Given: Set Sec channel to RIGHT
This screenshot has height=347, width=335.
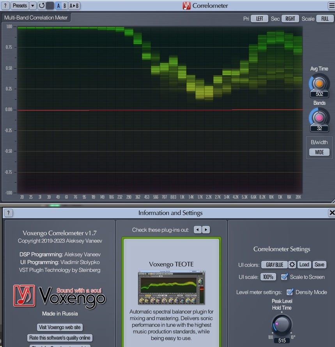Looking at the screenshot, I should tap(290, 18).
